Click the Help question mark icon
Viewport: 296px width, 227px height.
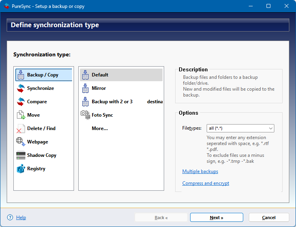[x=10, y=218]
